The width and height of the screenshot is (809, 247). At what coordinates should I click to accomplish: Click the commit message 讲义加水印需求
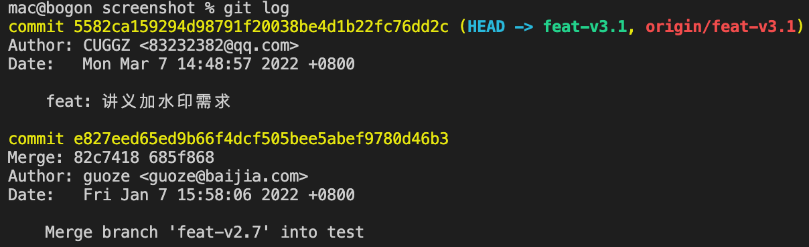point(166,101)
